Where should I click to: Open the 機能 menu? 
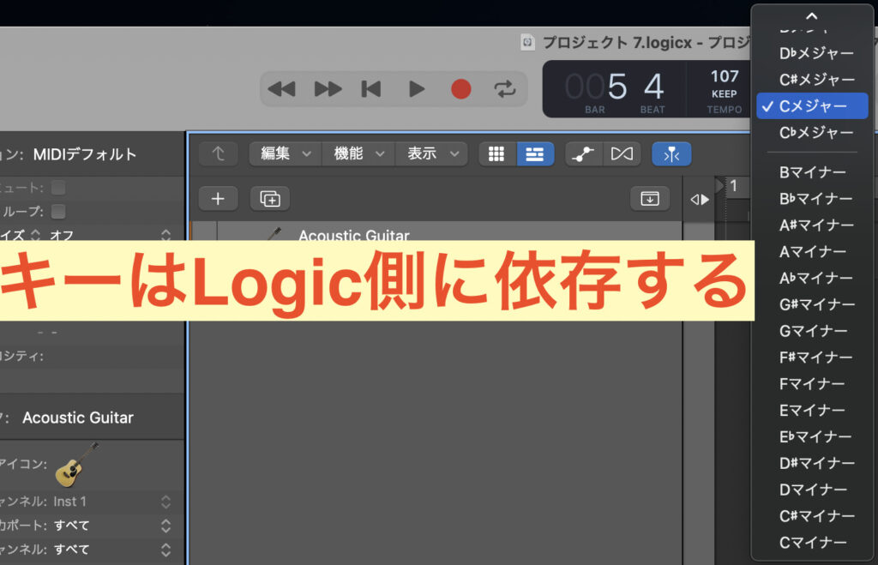click(x=358, y=153)
